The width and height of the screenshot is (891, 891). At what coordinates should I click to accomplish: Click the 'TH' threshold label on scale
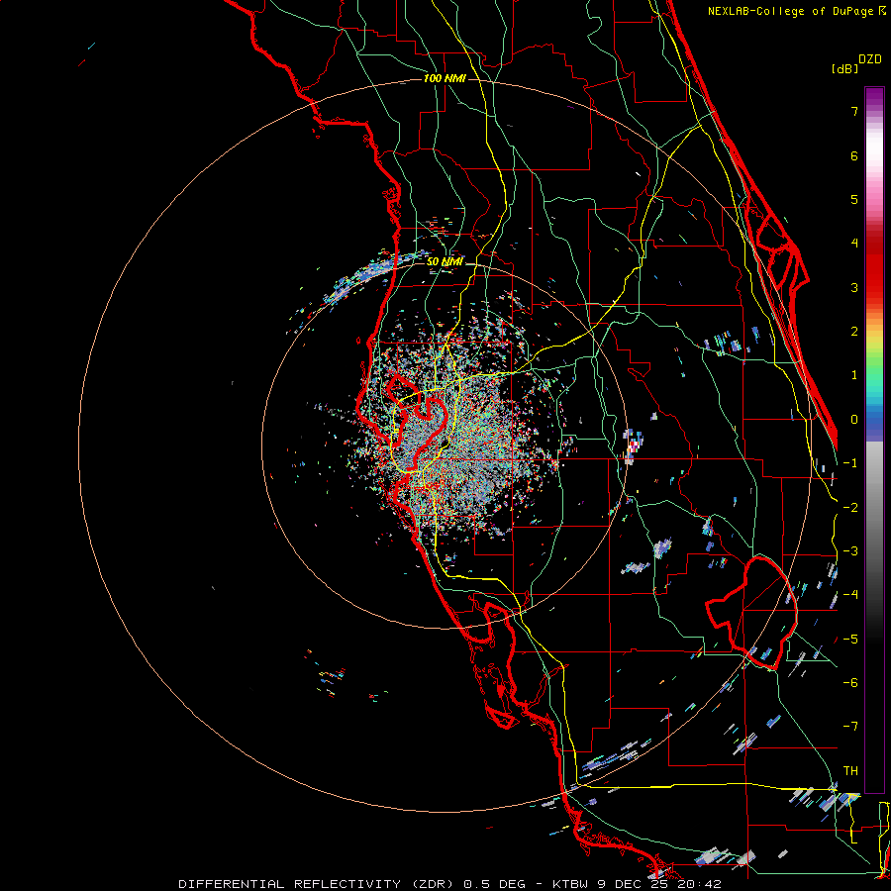tap(850, 771)
